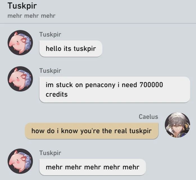Click the divider line below the chat header

(x=98, y=23)
